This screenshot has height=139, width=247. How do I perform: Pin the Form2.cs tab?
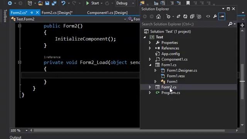click(x=32, y=13)
